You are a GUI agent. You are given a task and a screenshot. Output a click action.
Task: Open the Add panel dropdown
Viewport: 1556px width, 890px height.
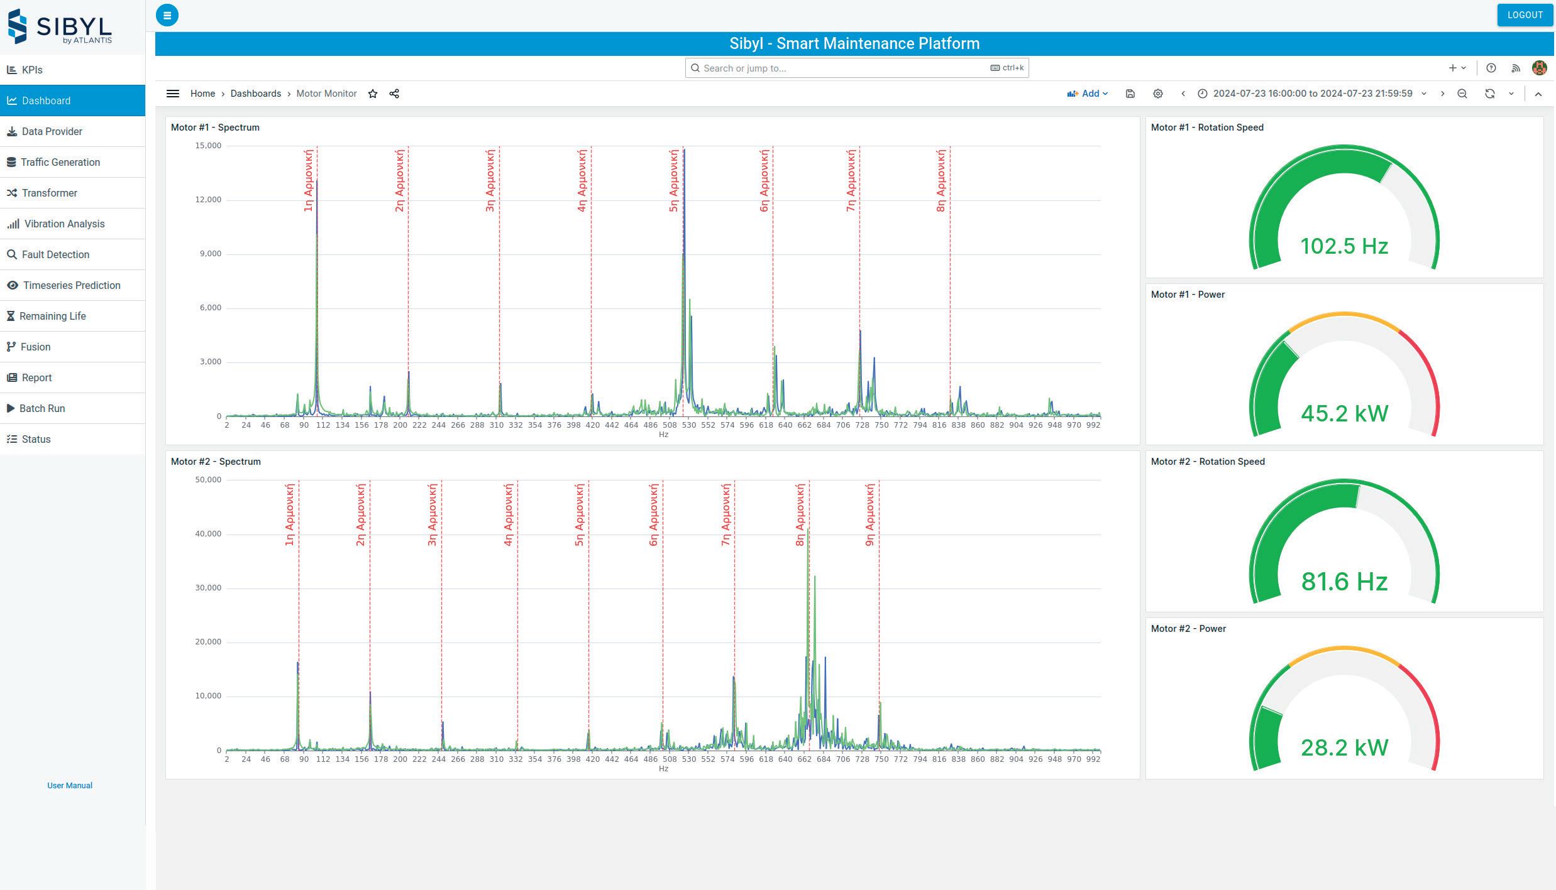(1088, 94)
